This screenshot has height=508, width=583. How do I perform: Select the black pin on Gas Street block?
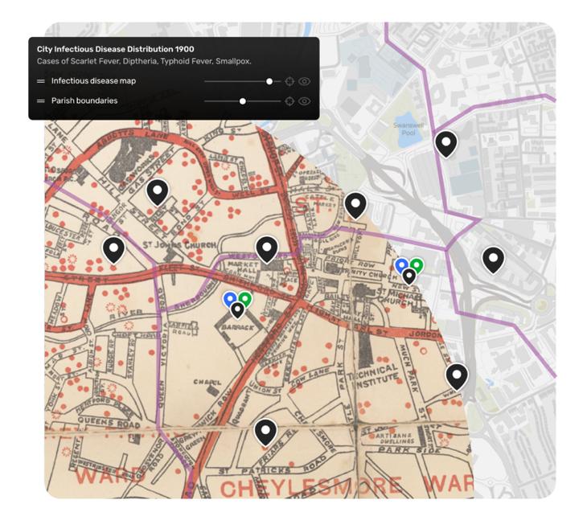tap(158, 192)
